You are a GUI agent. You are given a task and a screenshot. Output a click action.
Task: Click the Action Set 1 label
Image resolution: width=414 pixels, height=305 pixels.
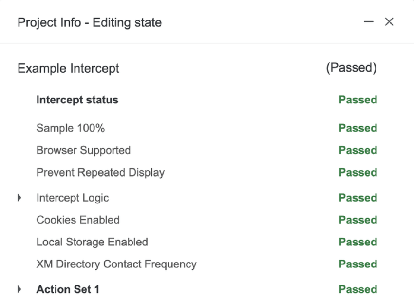(68, 289)
